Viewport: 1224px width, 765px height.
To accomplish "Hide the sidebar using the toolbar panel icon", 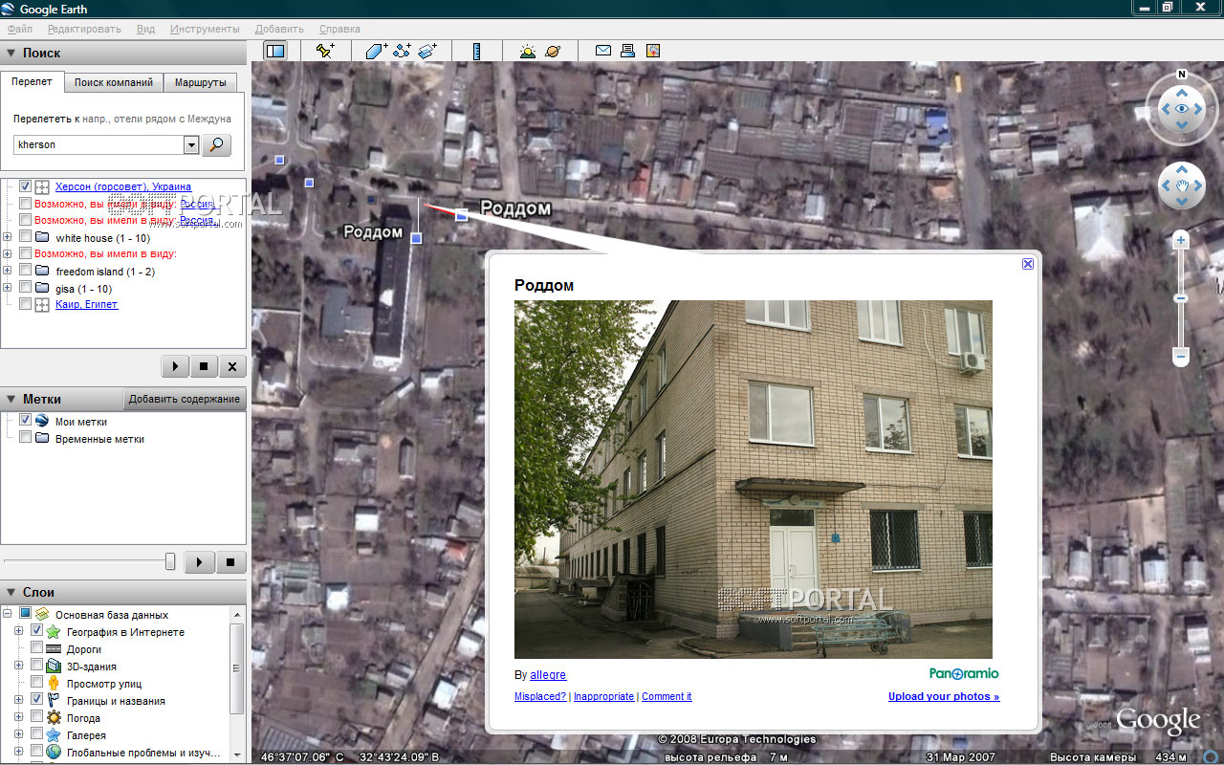I will tap(275, 51).
